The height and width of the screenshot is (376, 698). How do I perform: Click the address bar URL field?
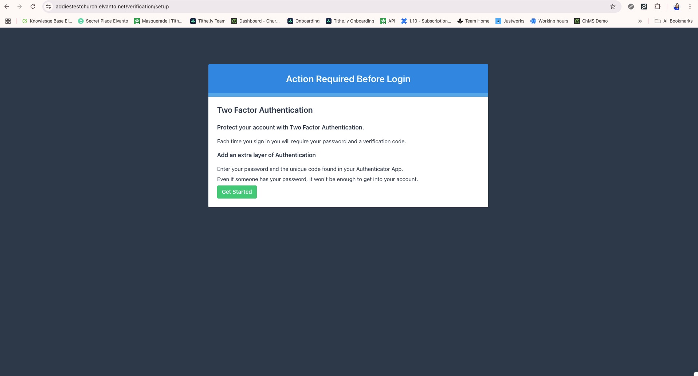[291, 7]
